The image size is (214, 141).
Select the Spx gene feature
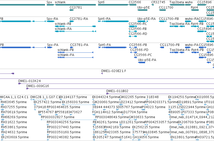(x=51, y=5)
